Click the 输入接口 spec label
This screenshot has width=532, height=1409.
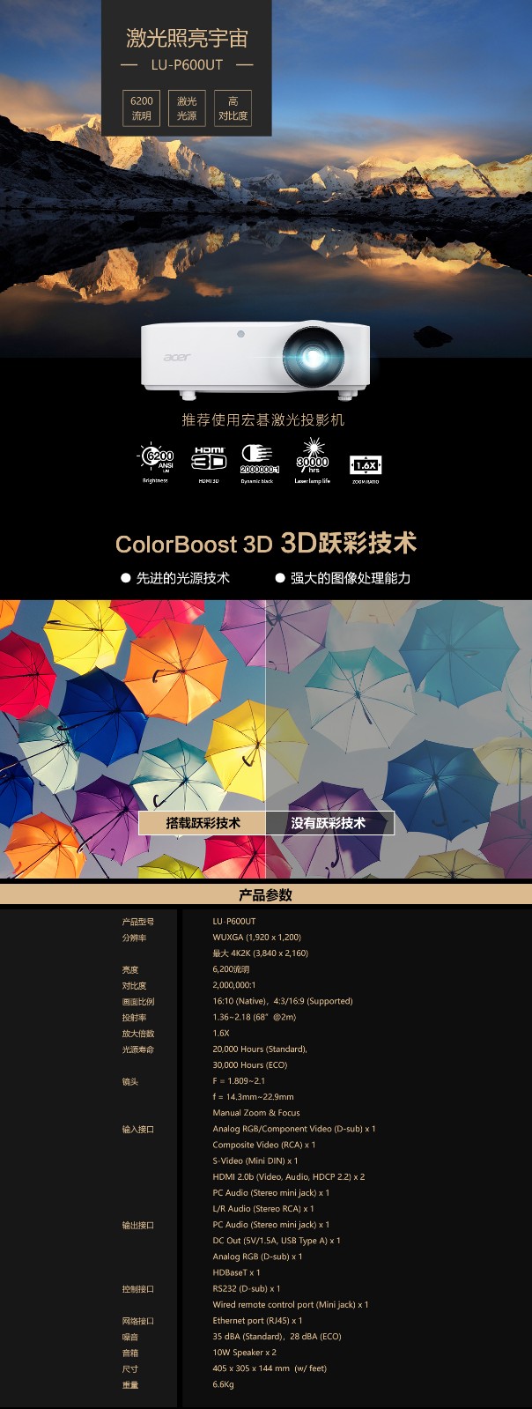point(138,1129)
